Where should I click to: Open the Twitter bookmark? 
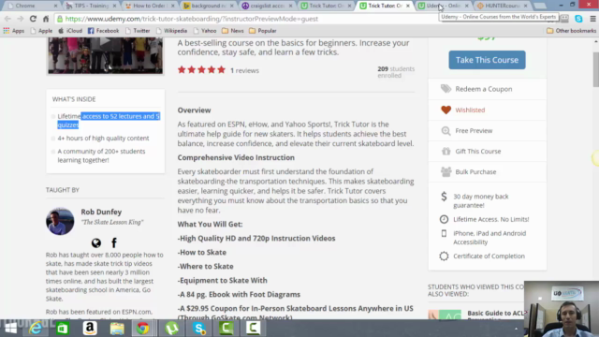tap(138, 31)
